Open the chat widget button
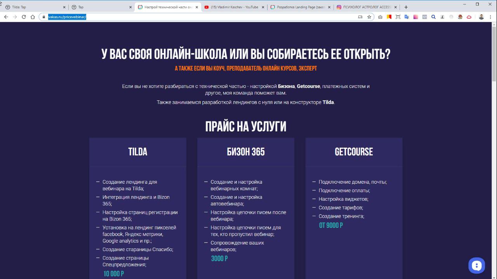This screenshot has width=497, height=279. tap(476, 265)
